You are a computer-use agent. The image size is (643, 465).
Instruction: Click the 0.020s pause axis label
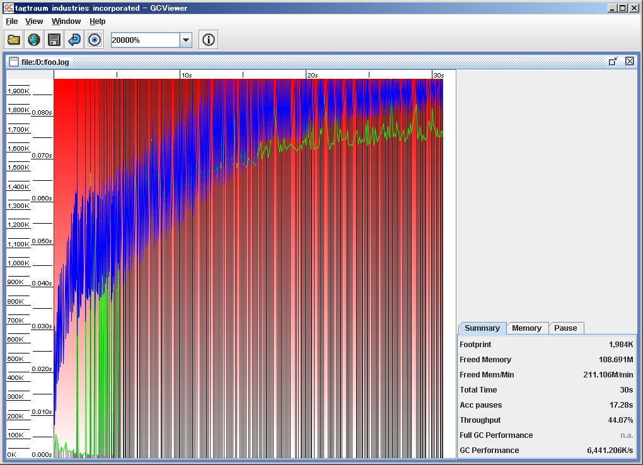pos(42,369)
